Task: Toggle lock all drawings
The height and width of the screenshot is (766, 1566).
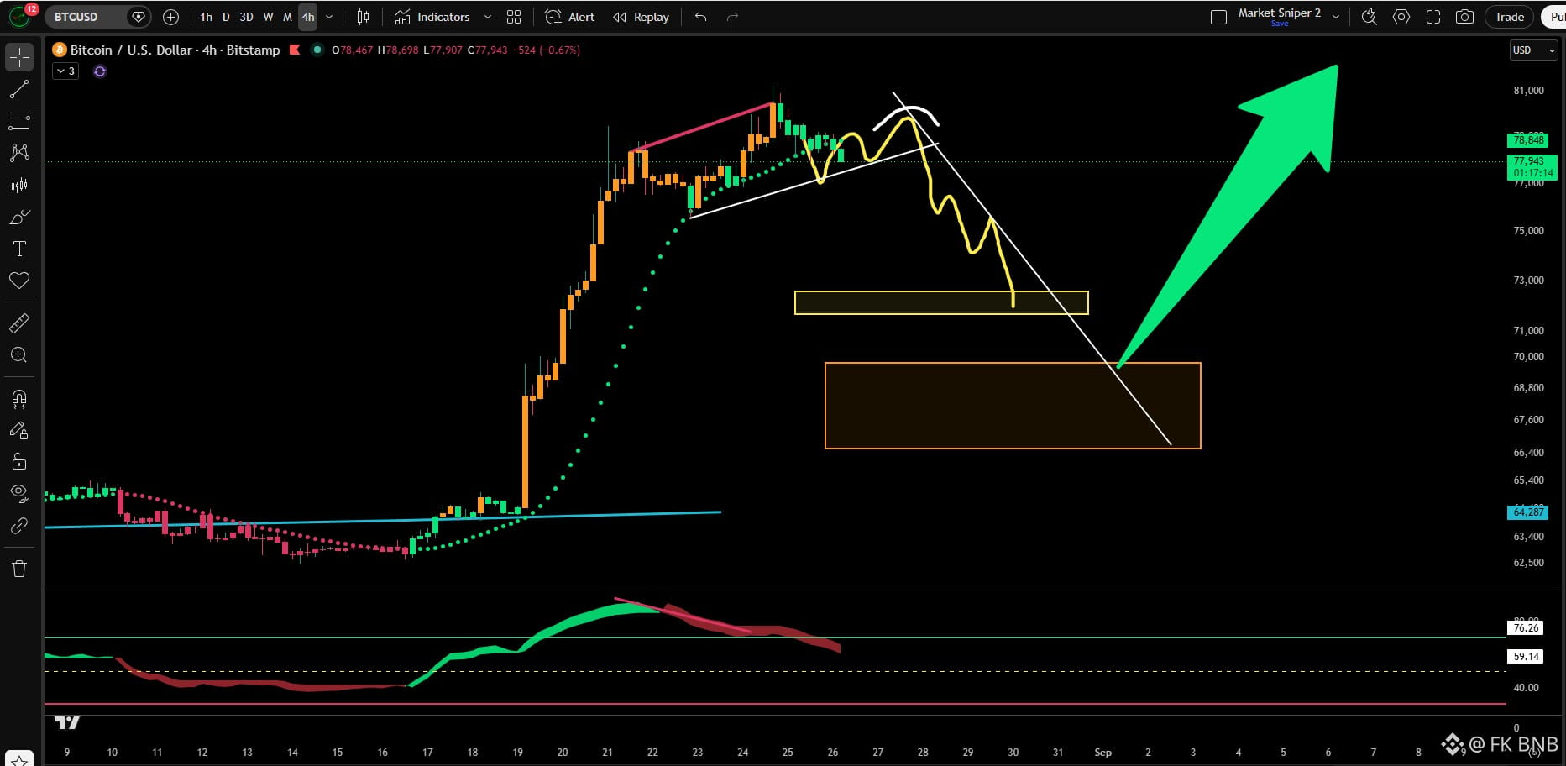Action: [x=19, y=462]
